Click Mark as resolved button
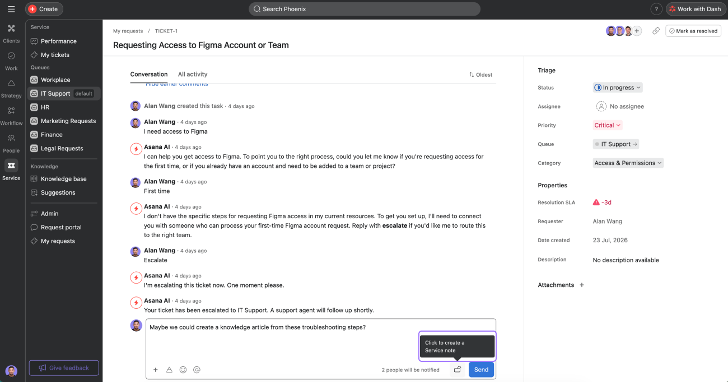Image resolution: width=728 pixels, height=382 pixels. 693,31
